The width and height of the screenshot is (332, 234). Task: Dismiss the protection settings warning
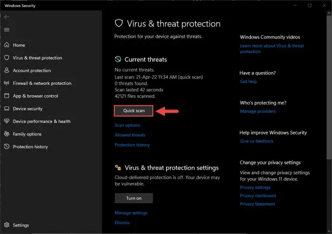[x=122, y=222]
